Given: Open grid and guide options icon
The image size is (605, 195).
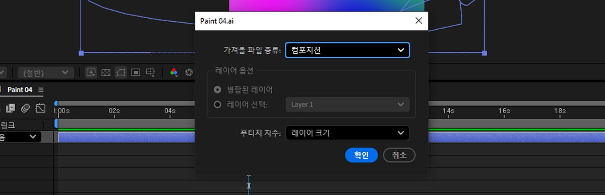Looking at the screenshot, I should [150, 72].
